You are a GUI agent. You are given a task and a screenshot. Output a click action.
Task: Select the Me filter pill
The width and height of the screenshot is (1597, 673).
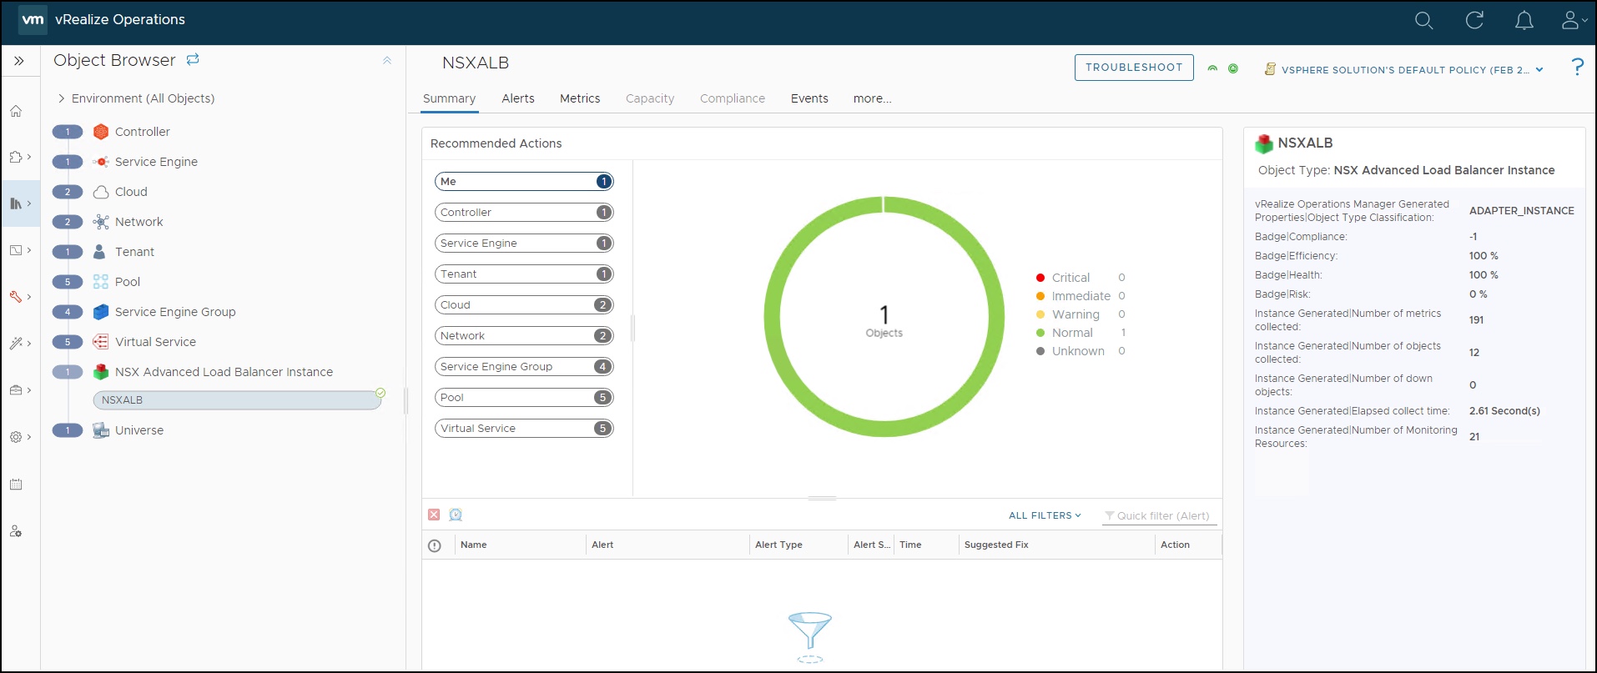524,182
